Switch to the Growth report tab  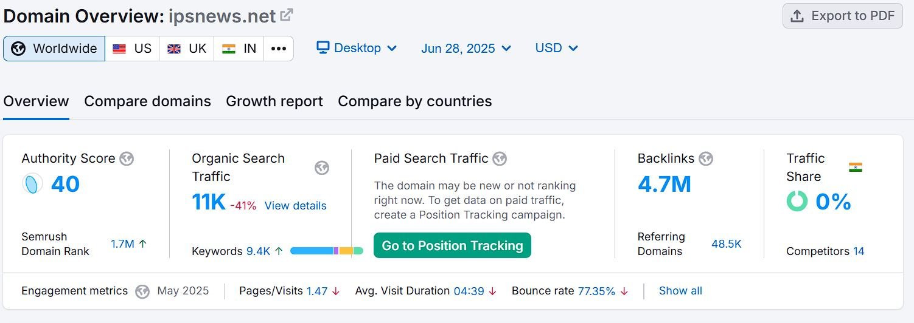[x=274, y=101]
